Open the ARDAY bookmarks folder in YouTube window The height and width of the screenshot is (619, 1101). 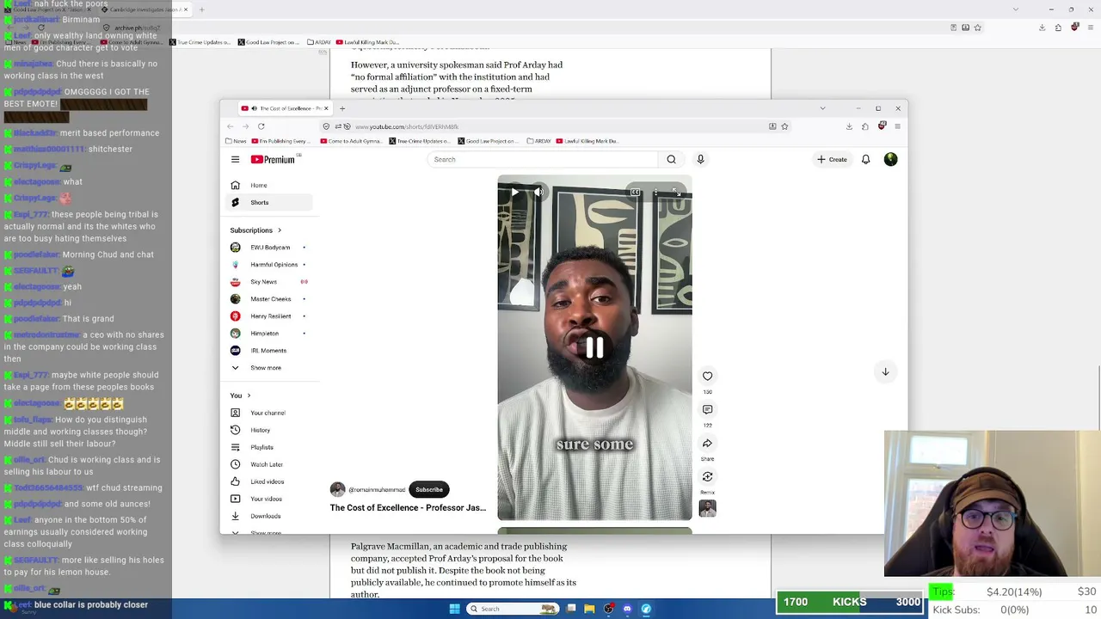coord(538,141)
